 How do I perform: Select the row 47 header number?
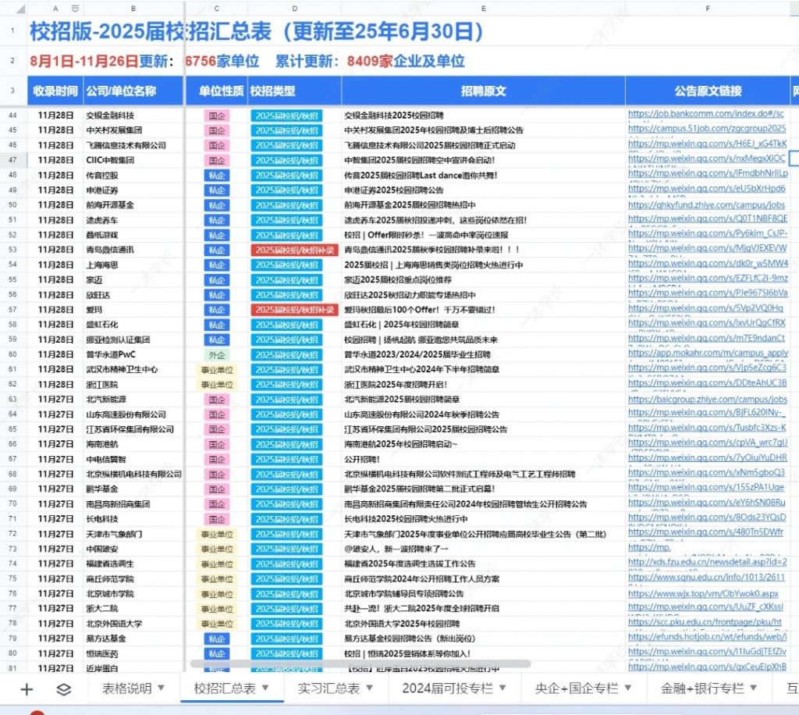point(12,160)
